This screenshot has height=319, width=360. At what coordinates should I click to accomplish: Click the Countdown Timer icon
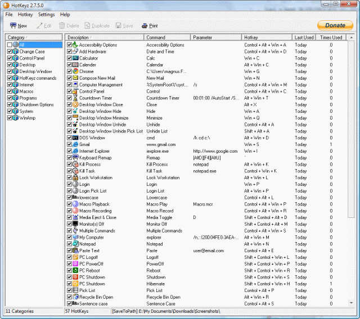(75, 98)
